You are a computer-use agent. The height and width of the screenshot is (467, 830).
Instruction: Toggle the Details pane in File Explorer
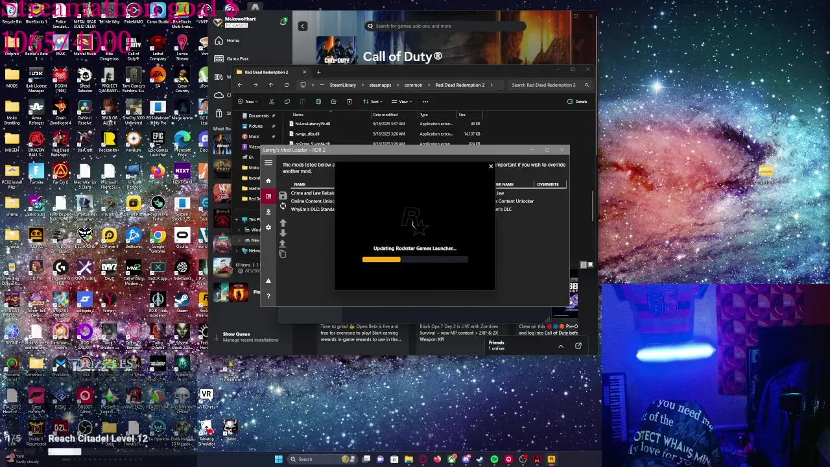(577, 101)
